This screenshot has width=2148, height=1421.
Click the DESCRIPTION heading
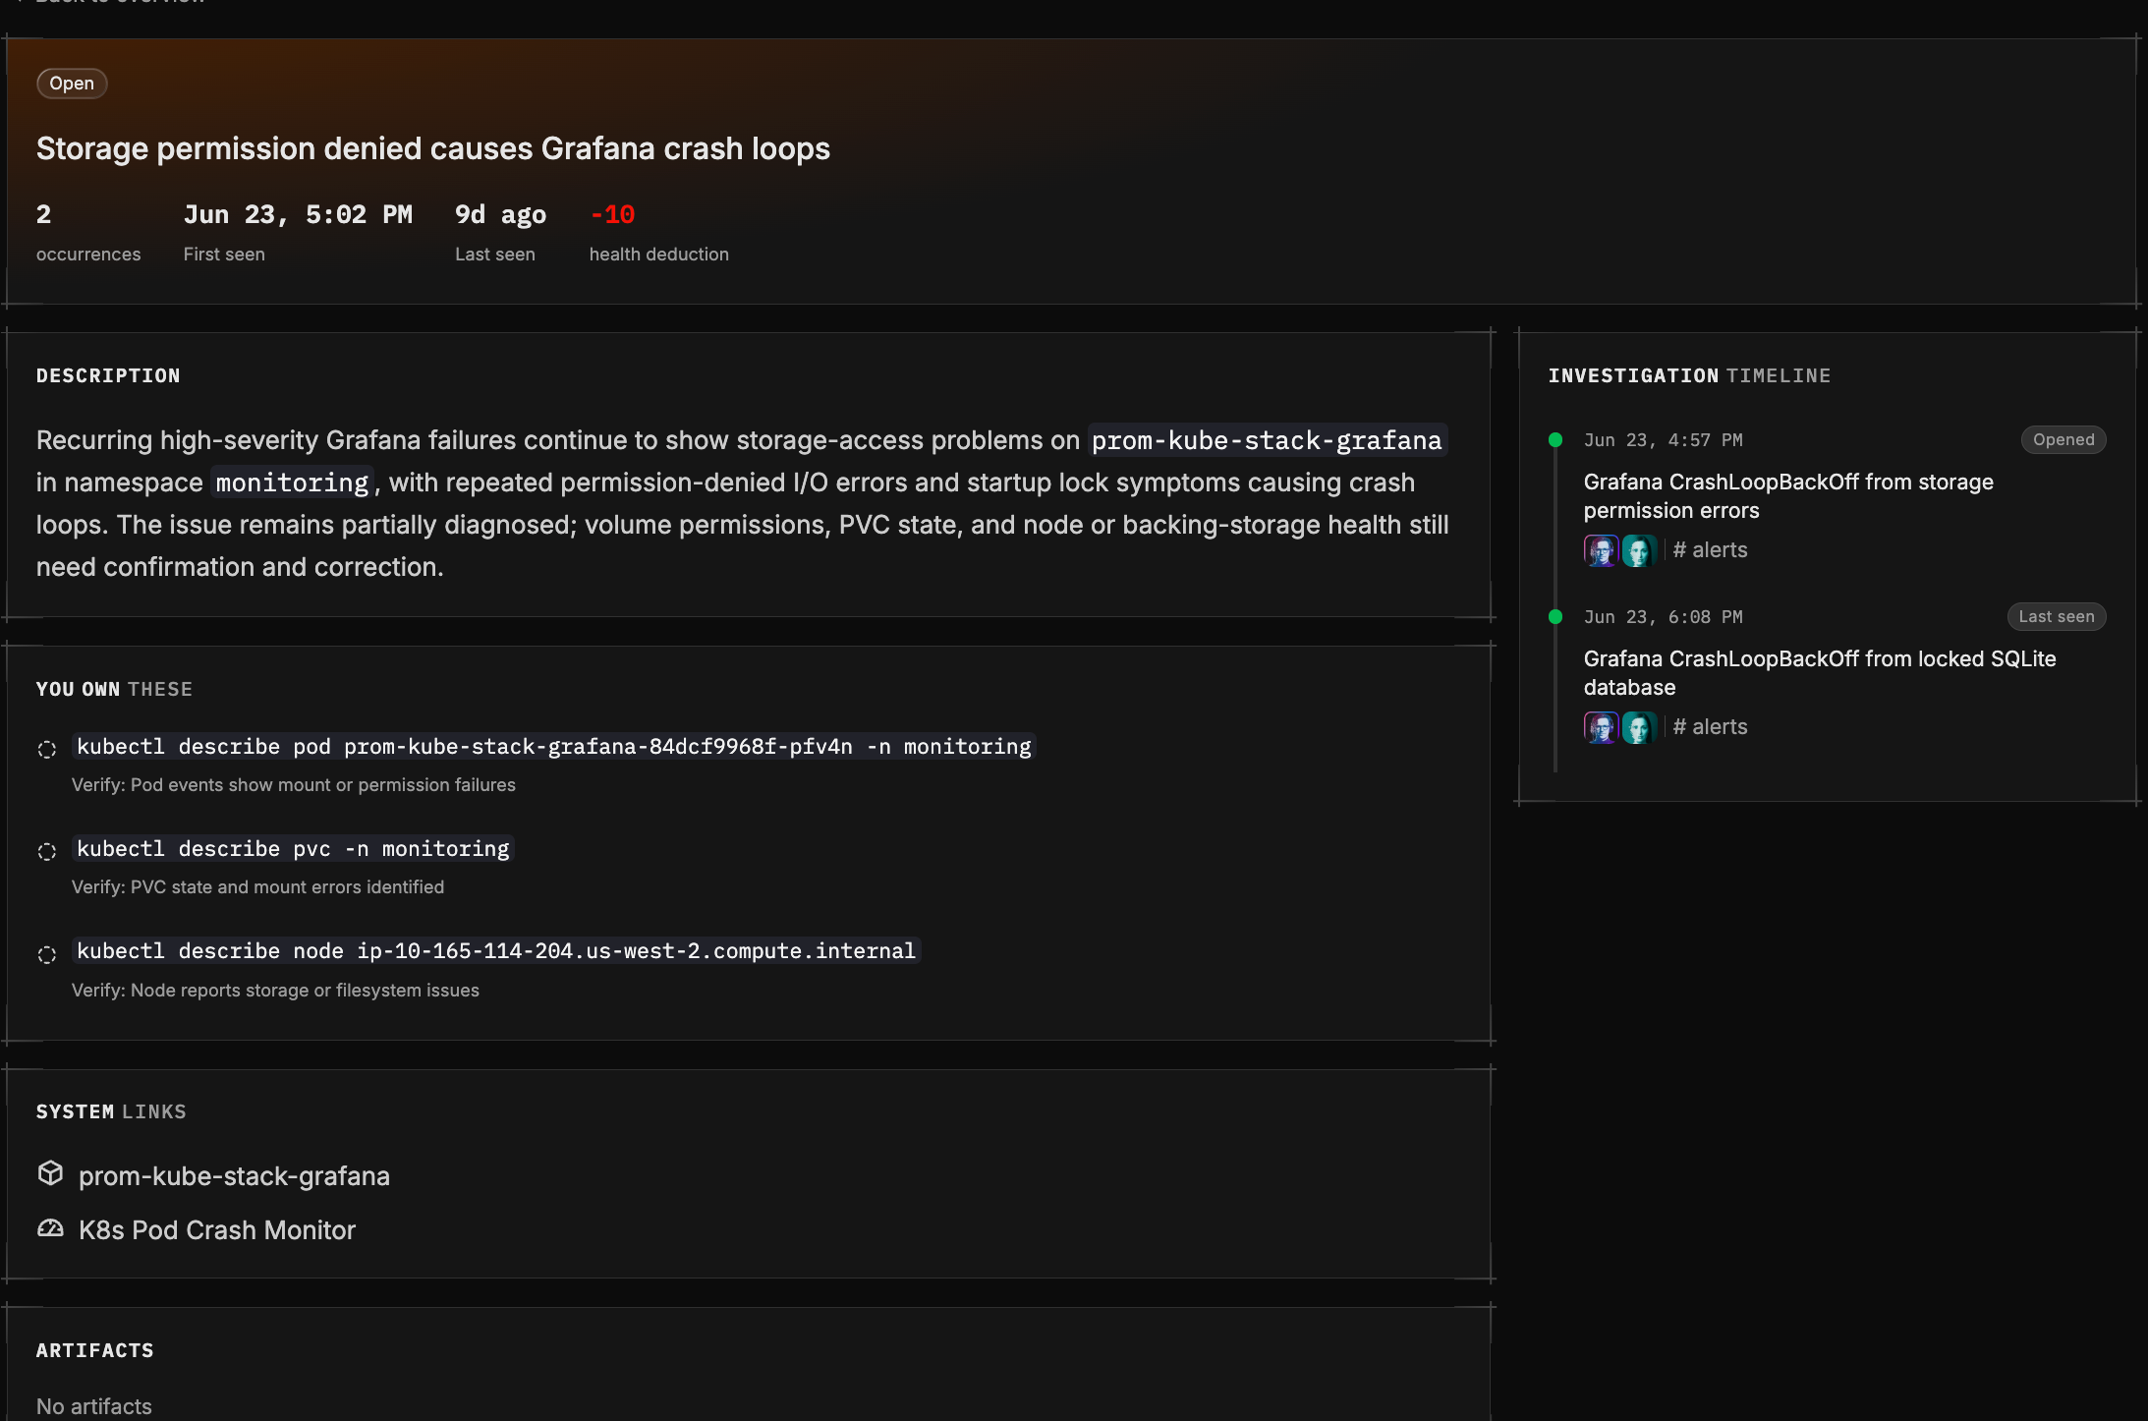tap(108, 375)
